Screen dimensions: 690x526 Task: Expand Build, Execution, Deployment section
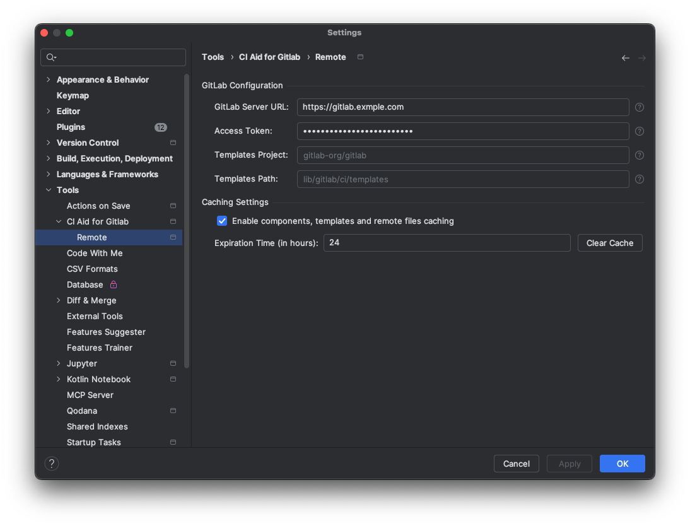pyautogui.click(x=49, y=158)
